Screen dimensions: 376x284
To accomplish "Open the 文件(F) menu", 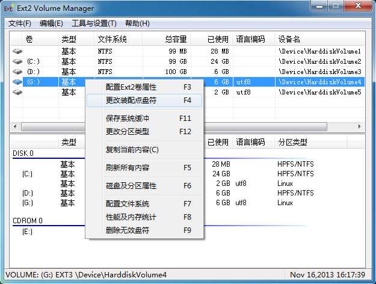I will tap(20, 23).
